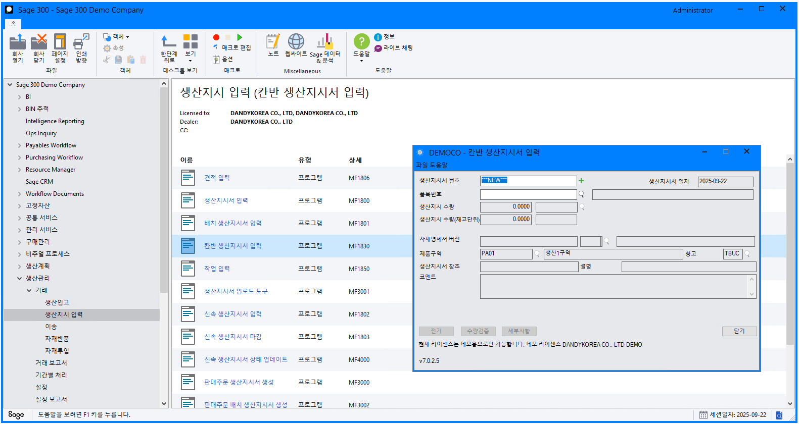Open 매크로 편집 (edit macro)
The image size is (799, 424).
(232, 47)
